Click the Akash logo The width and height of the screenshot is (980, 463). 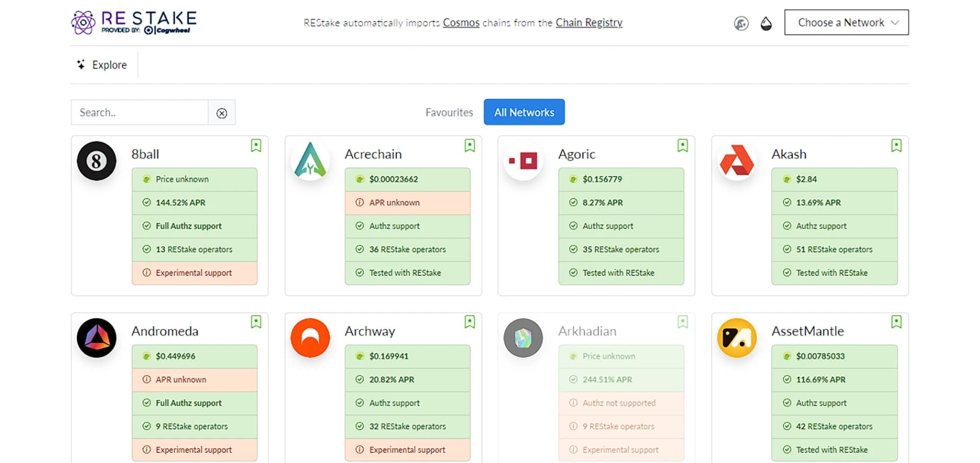(x=737, y=161)
